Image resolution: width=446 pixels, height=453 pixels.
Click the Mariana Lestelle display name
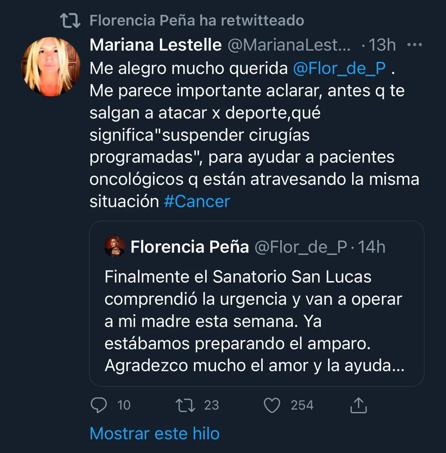155,45
